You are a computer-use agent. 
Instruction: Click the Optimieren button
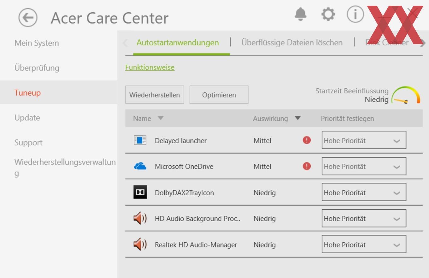(x=219, y=95)
